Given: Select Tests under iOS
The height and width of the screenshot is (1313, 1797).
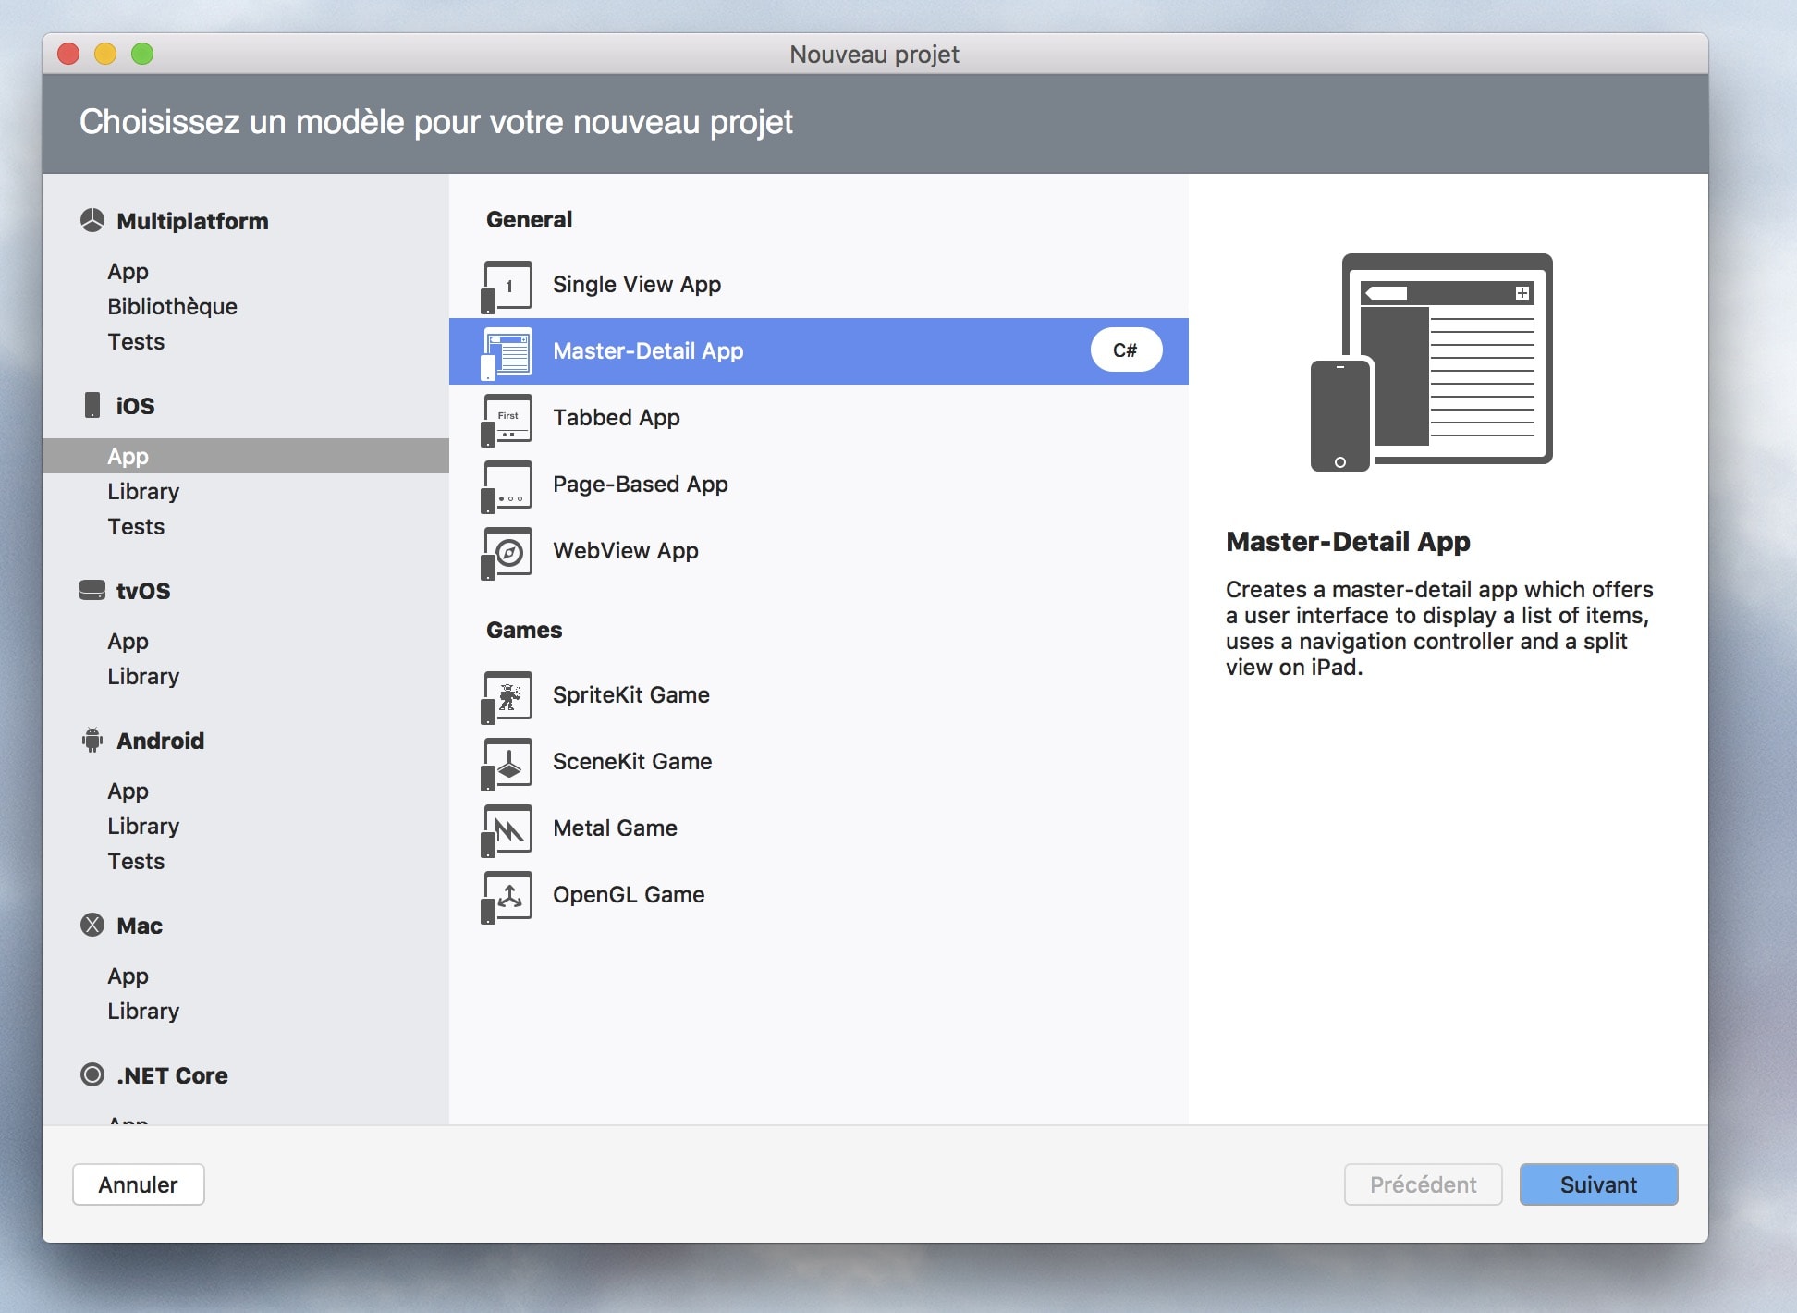Looking at the screenshot, I should (136, 526).
